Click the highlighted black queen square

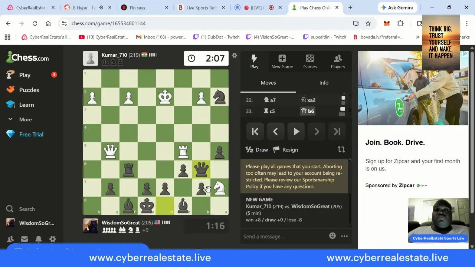coord(201,169)
